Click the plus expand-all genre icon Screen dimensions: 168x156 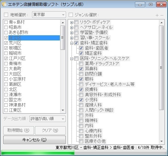[x=157, y=16]
